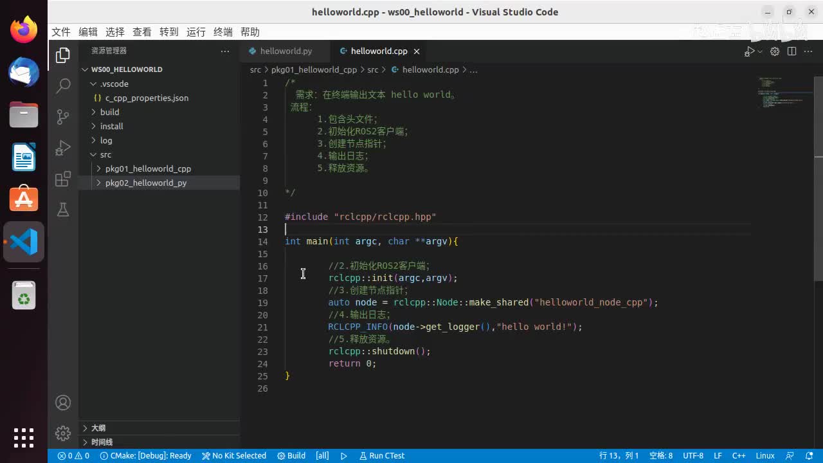Click pkg01_helloworld_cpp in breadcrumb
This screenshot has width=823, height=463.
(314, 69)
